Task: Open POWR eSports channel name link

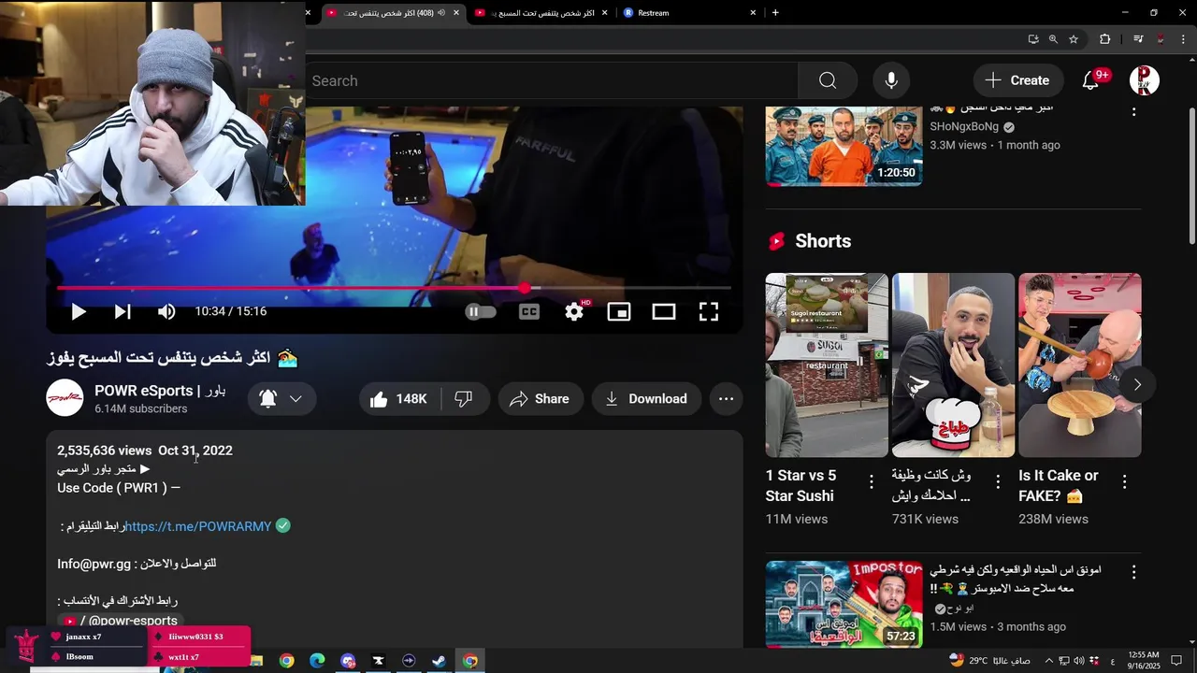Action: [160, 391]
